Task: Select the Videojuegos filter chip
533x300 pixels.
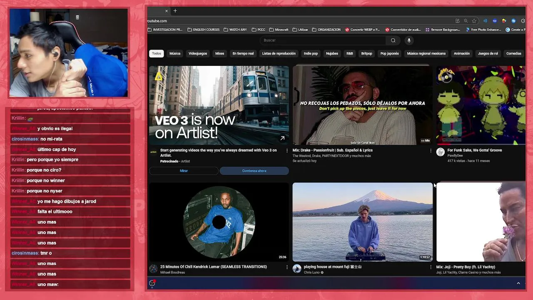Action: click(x=198, y=53)
